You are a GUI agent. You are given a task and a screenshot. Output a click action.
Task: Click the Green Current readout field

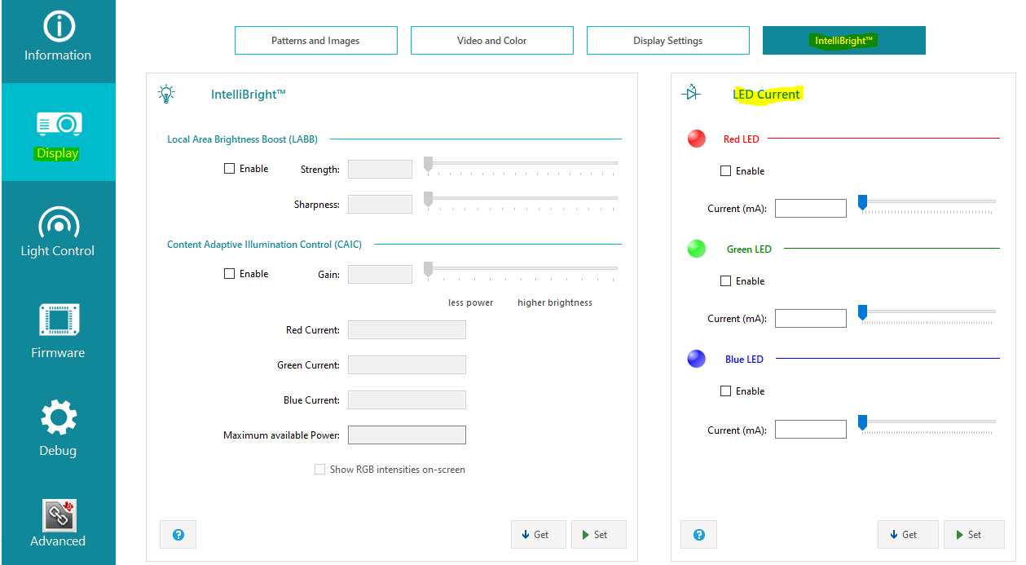tap(407, 365)
